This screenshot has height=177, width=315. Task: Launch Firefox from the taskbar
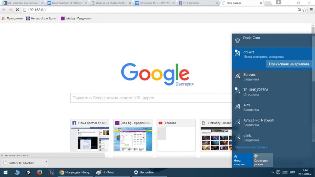(x=40, y=172)
